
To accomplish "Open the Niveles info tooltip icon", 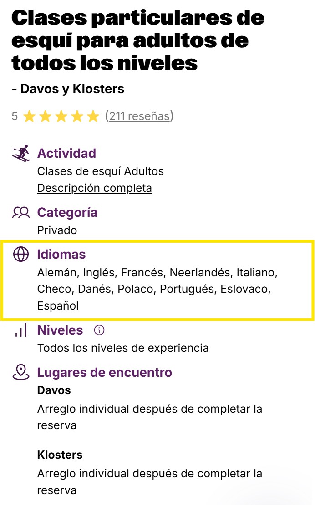I will 99,330.
